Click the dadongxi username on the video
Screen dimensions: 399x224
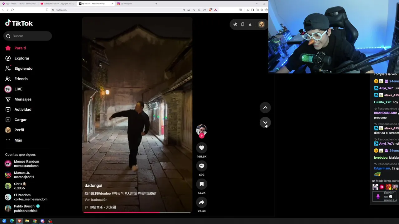click(x=93, y=185)
